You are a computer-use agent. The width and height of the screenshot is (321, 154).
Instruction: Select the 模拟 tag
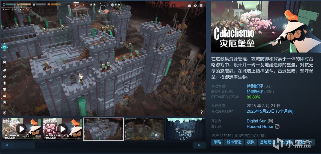pyautogui.click(x=251, y=142)
